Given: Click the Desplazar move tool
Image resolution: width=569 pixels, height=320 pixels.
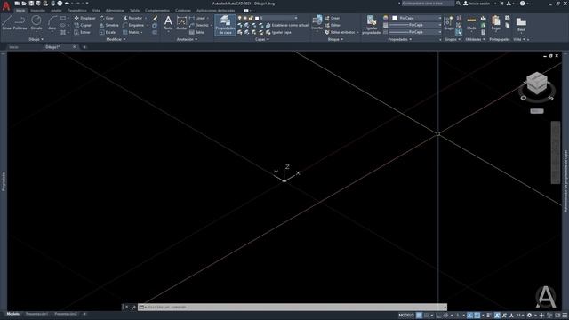Looking at the screenshot, I should 85,18.
